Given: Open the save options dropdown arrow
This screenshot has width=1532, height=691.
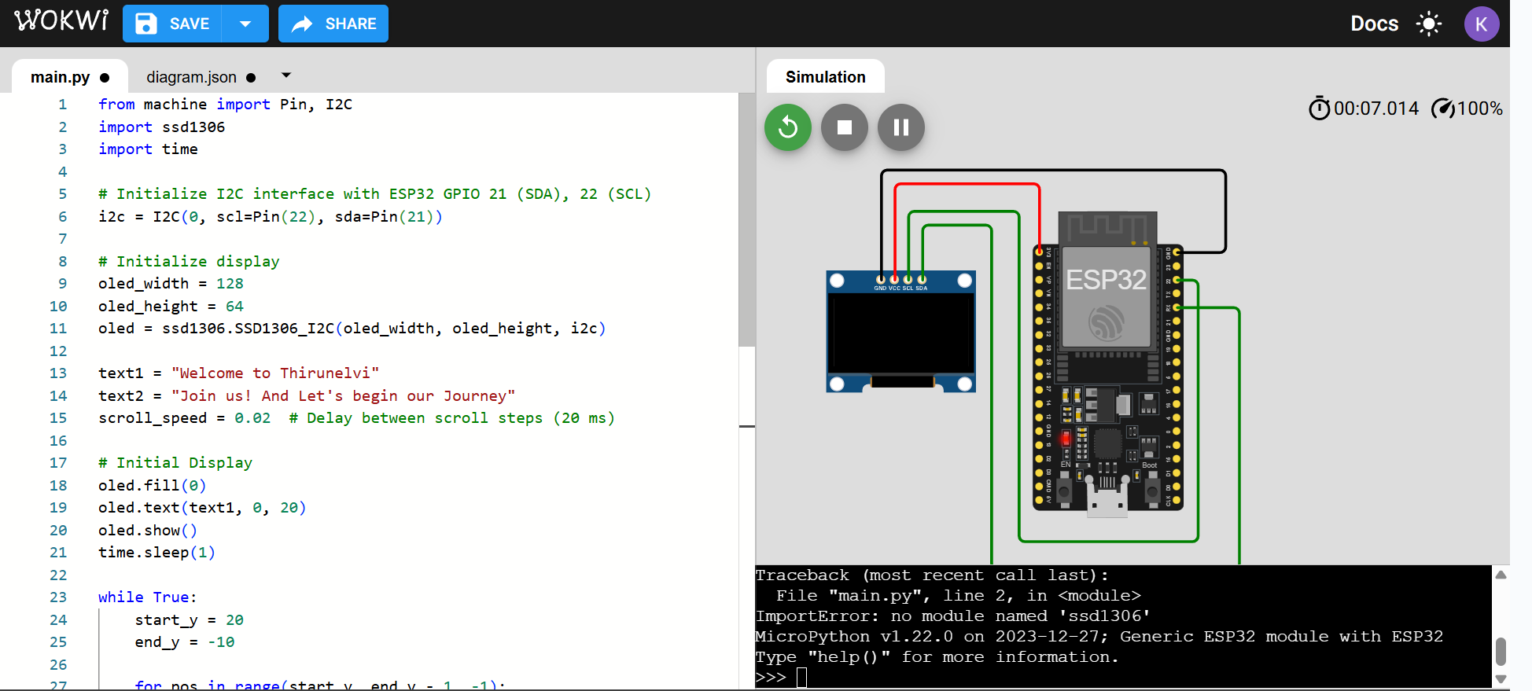Looking at the screenshot, I should pos(245,24).
